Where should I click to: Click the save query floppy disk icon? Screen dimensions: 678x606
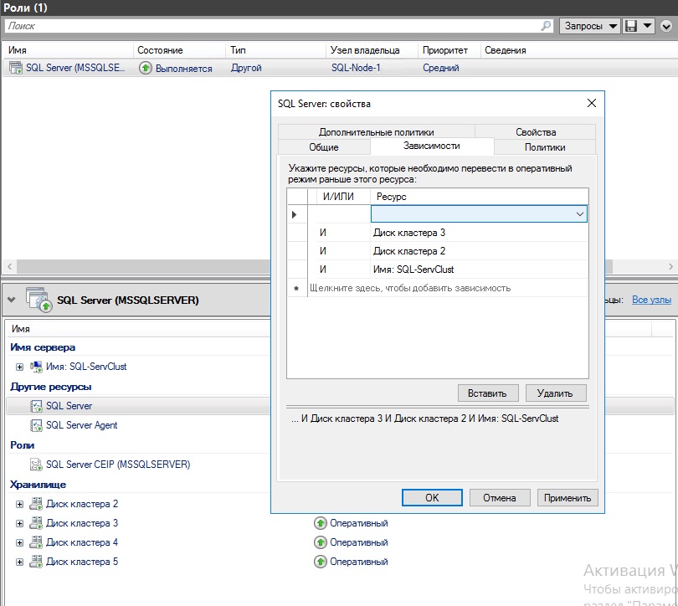coord(631,26)
